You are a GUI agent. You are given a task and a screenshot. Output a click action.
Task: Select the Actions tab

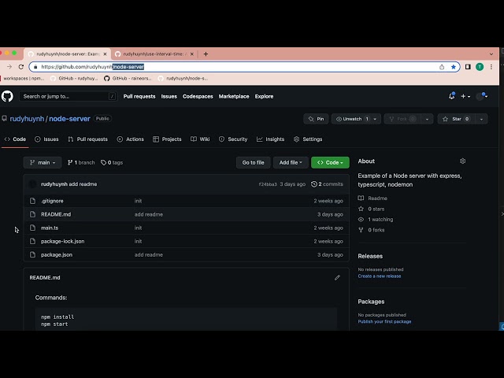click(130, 139)
